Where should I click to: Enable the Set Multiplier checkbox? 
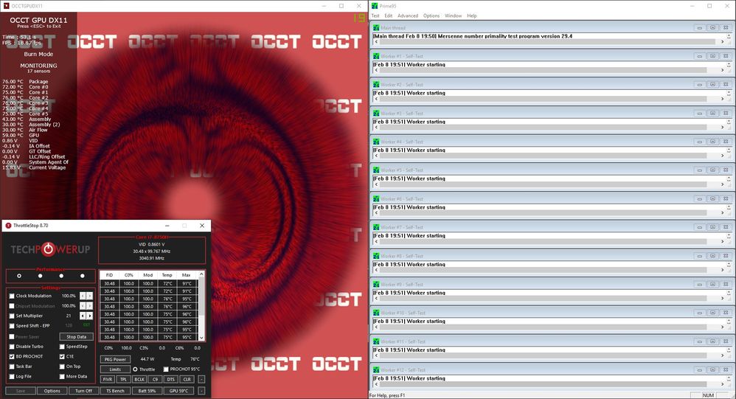point(12,316)
